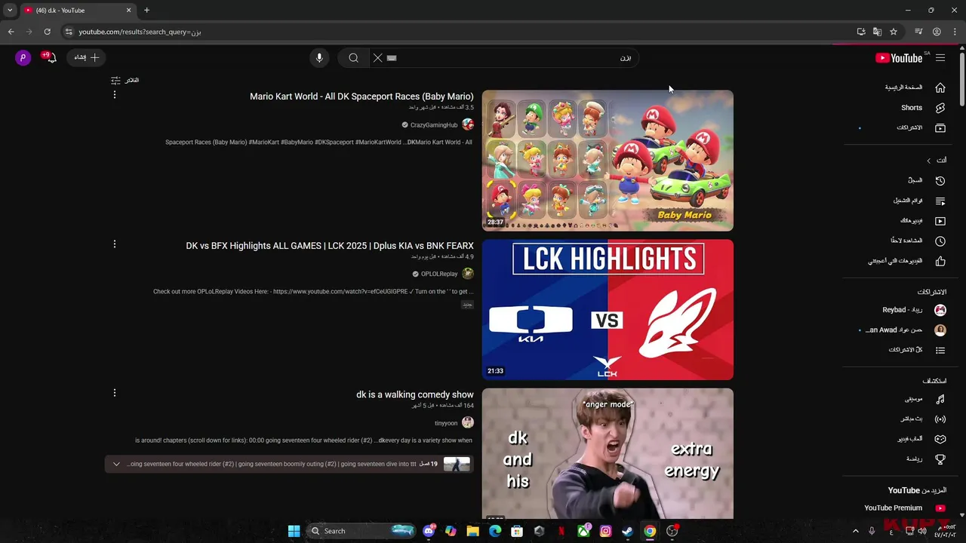
Task: Open Discord from the taskbar
Action: 429,531
